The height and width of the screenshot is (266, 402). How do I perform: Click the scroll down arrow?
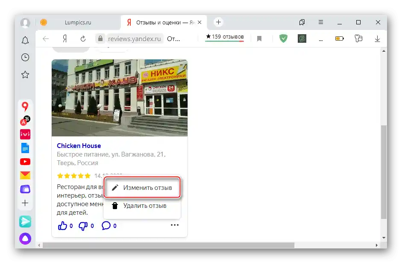[x=384, y=238]
